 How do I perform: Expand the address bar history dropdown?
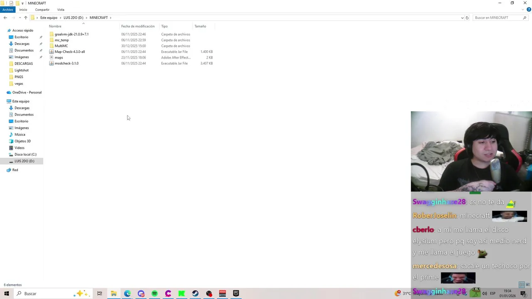462,17
